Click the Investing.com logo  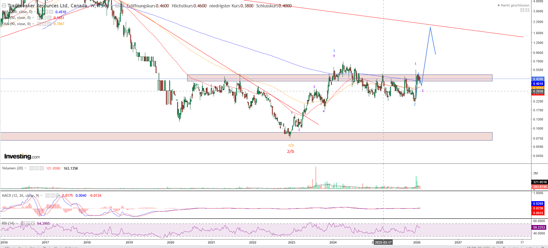pos(22,156)
